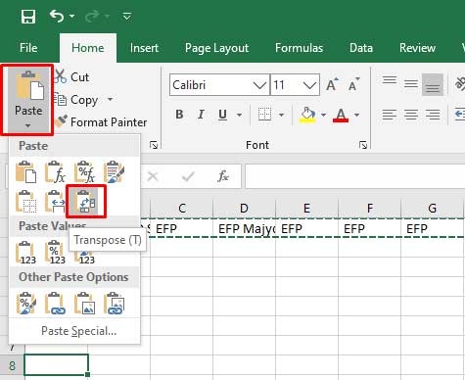The image size is (465, 380).
Task: Toggle Underline formatting
Action: [x=222, y=115]
